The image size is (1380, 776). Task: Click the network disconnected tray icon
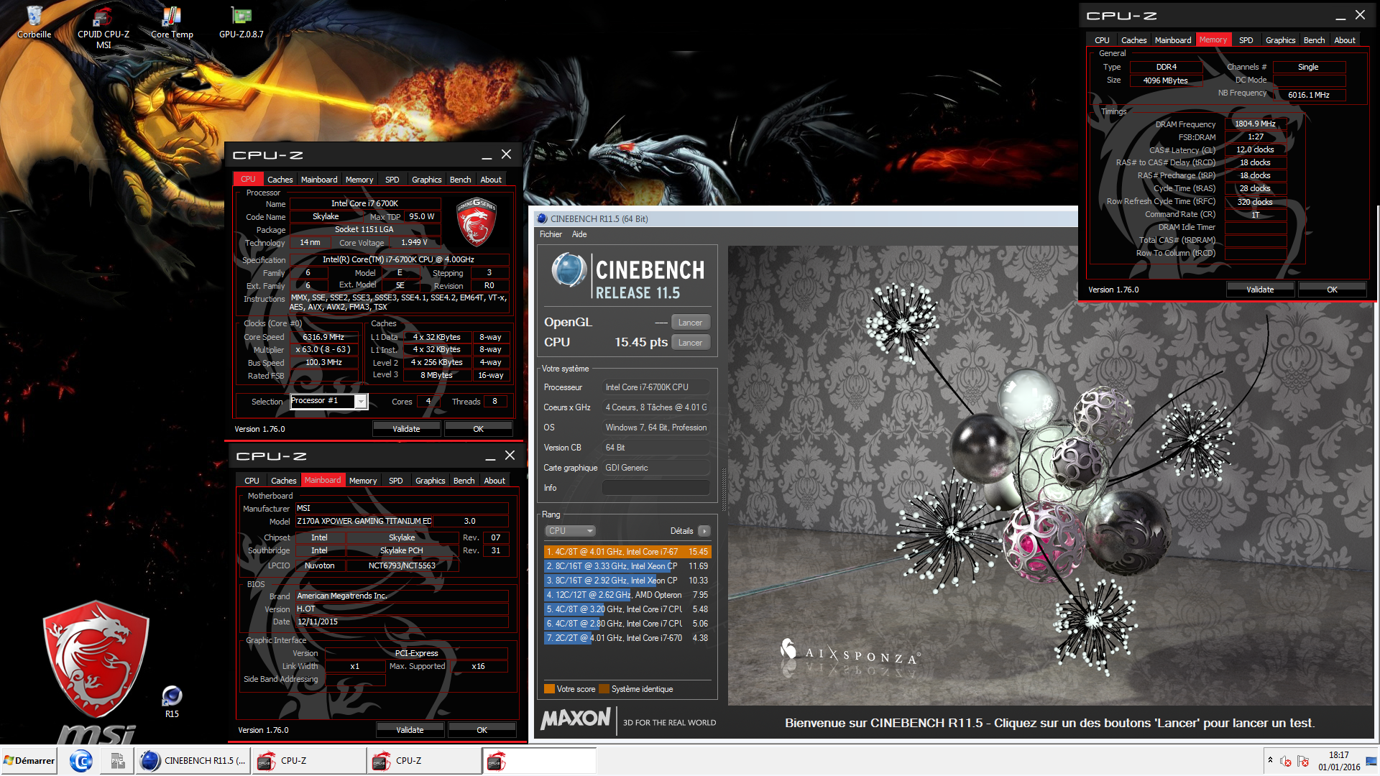pyautogui.click(x=1303, y=761)
